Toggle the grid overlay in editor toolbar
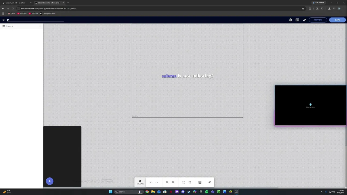347x195 pixels. pyautogui.click(x=200, y=182)
